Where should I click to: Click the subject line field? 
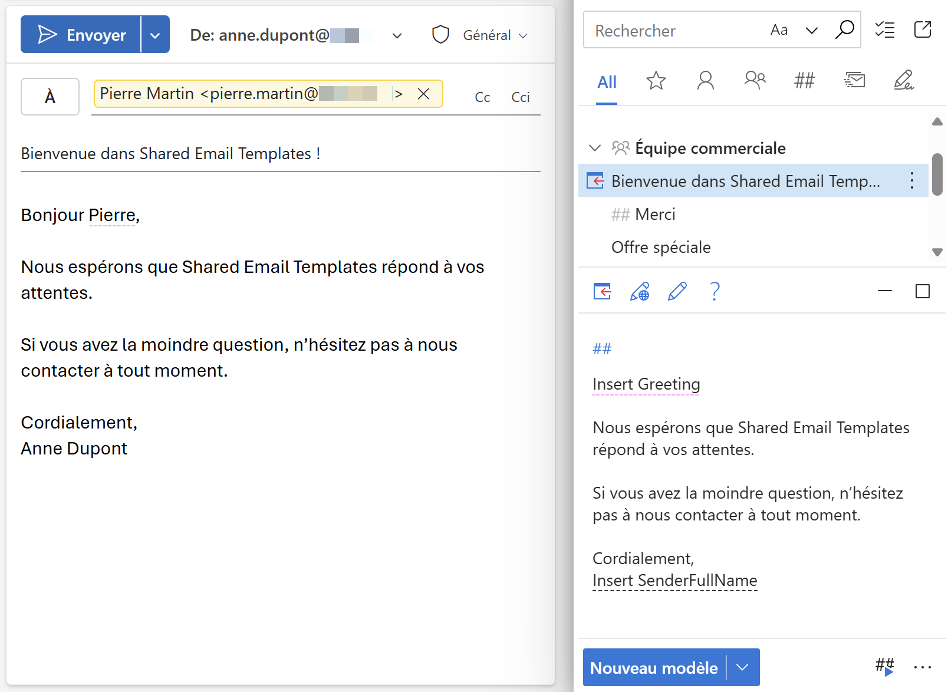coord(280,154)
